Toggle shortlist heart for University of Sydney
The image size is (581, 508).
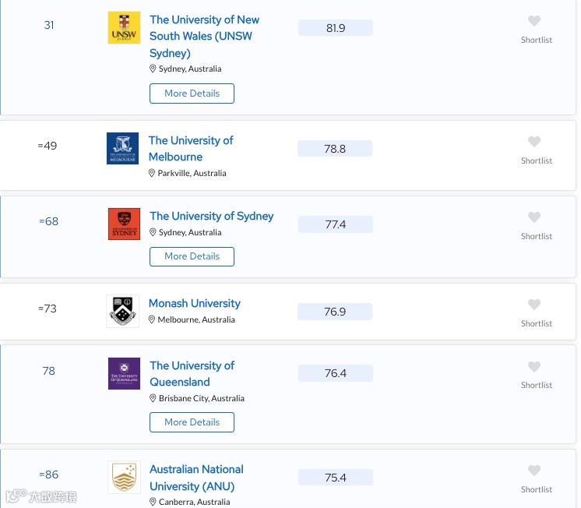click(x=534, y=218)
